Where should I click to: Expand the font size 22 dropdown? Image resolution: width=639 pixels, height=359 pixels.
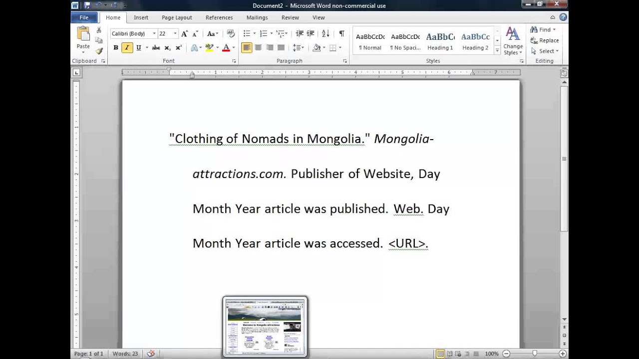point(175,33)
